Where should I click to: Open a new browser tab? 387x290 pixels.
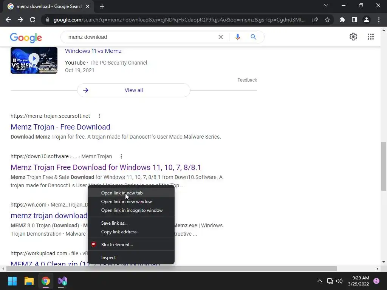click(x=102, y=7)
